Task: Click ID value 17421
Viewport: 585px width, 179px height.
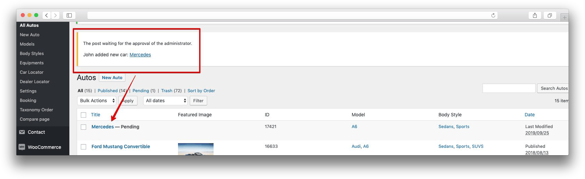Action: 271,126
